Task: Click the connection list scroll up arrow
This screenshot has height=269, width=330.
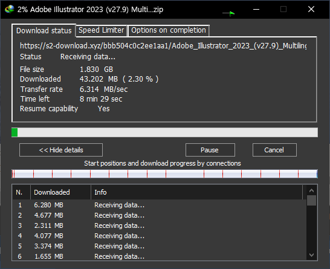Action: 311,190
